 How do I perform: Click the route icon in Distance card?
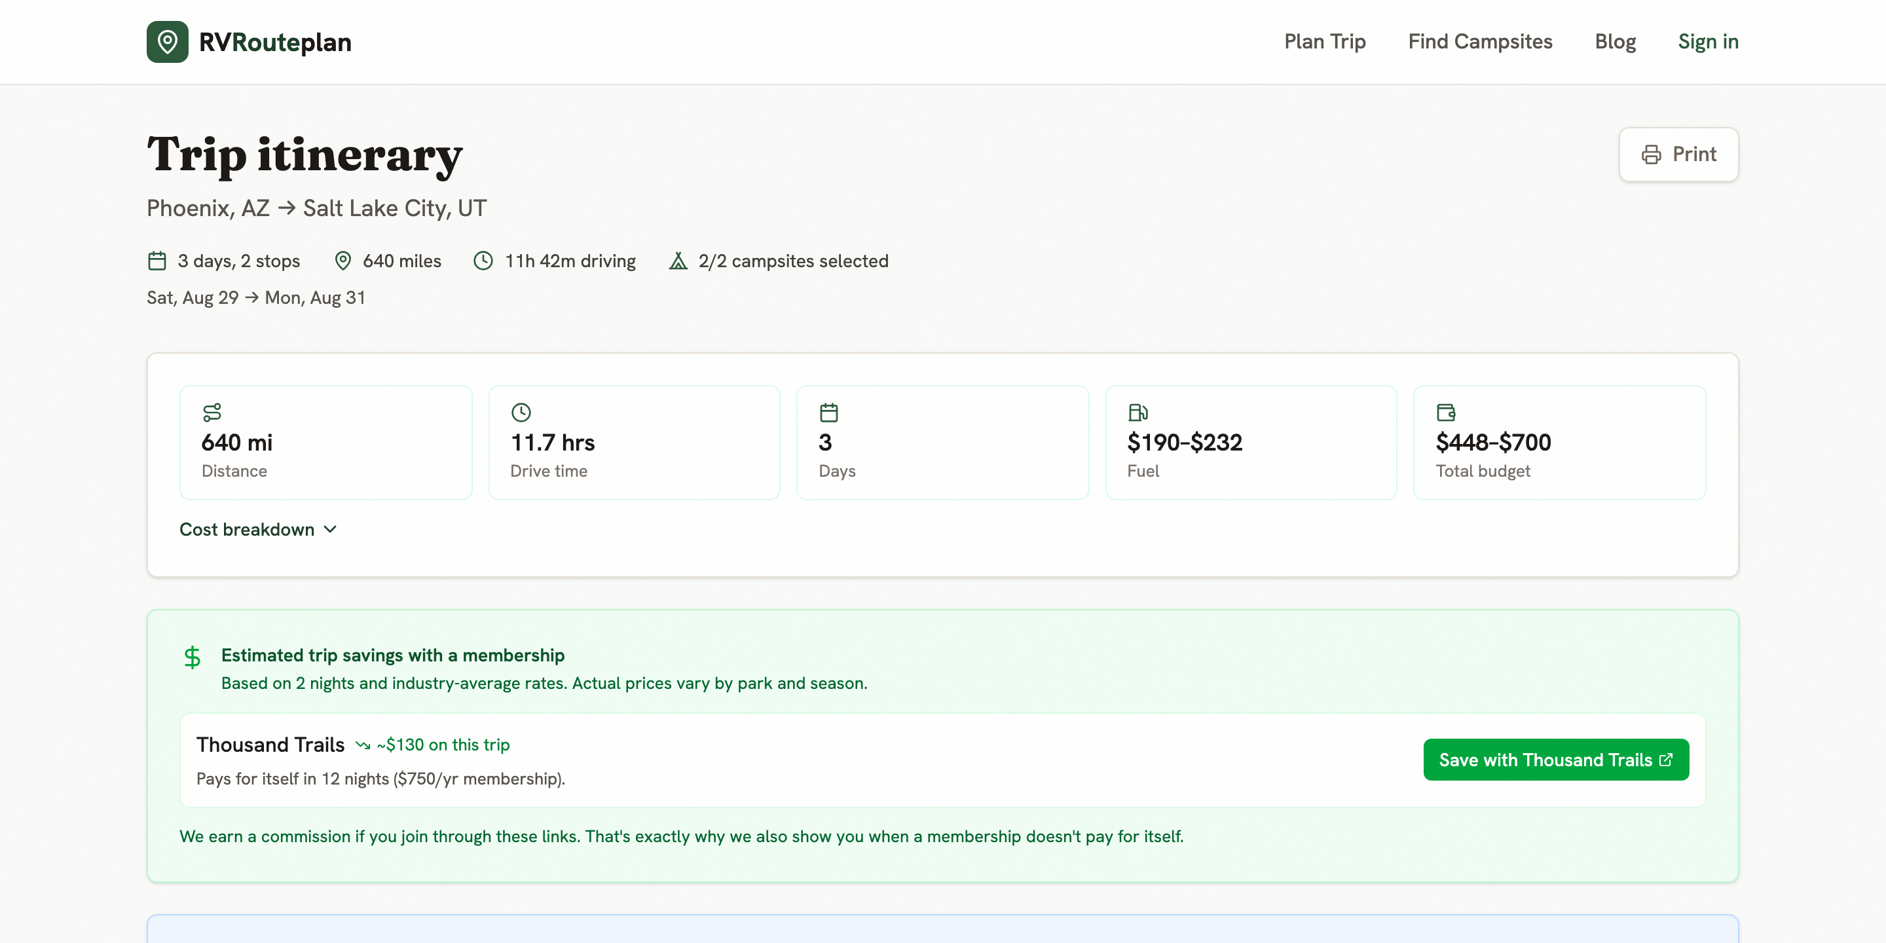click(x=212, y=413)
